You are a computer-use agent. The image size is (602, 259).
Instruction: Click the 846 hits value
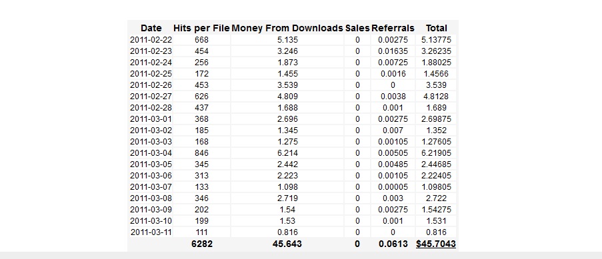point(201,153)
